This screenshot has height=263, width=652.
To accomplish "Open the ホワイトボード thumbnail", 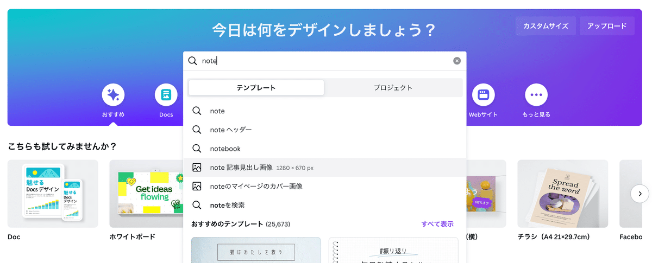I will (x=146, y=194).
